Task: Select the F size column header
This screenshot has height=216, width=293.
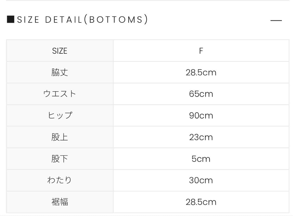Action: click(x=201, y=51)
